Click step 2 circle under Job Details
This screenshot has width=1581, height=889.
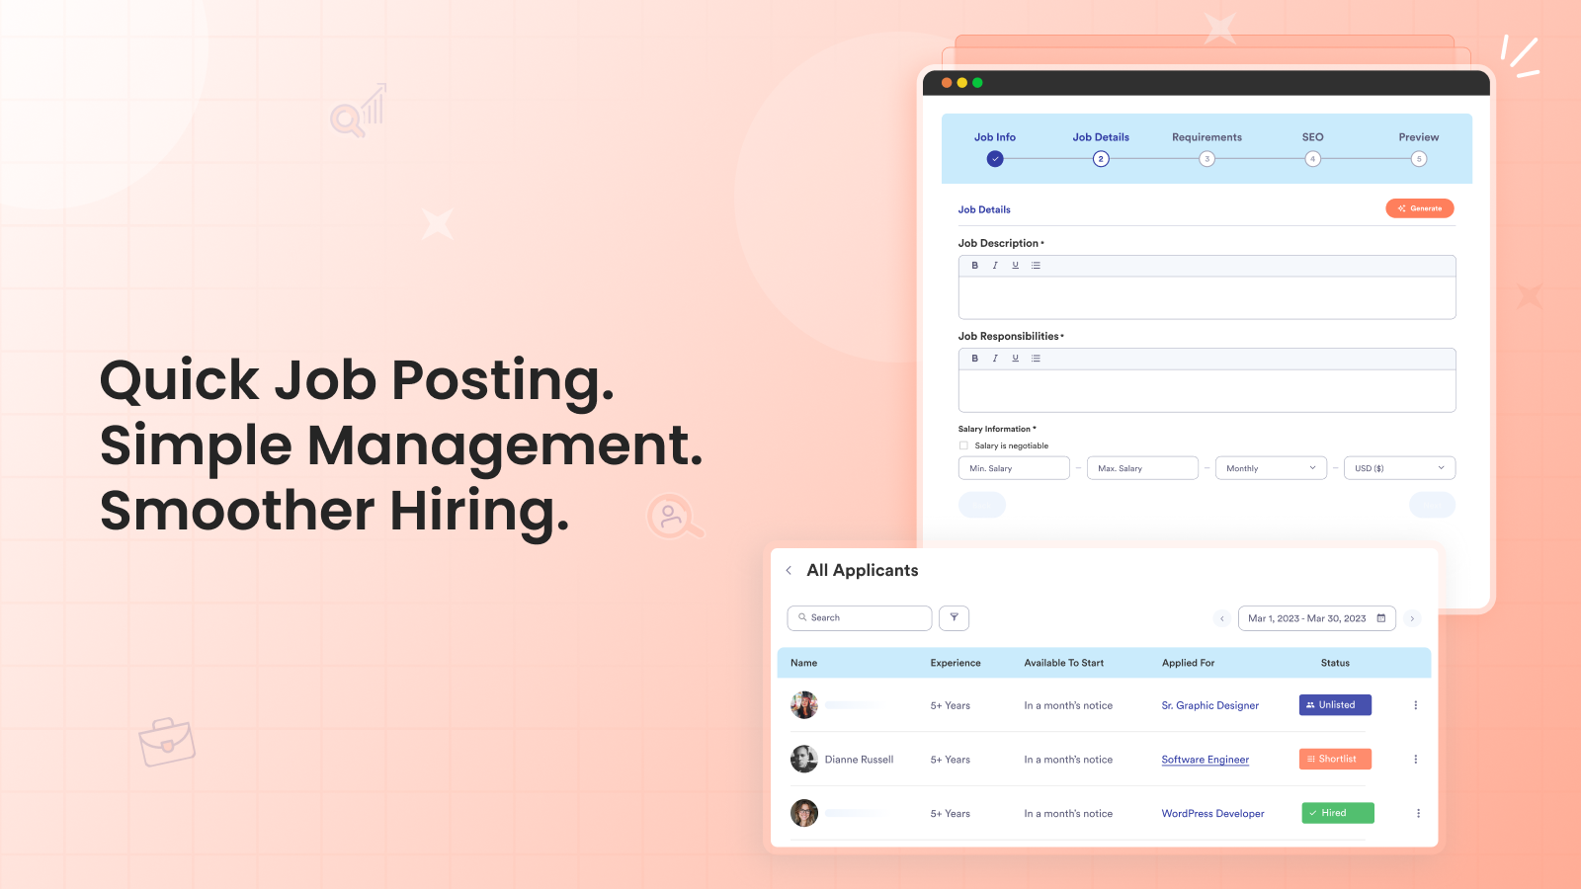[1101, 159]
